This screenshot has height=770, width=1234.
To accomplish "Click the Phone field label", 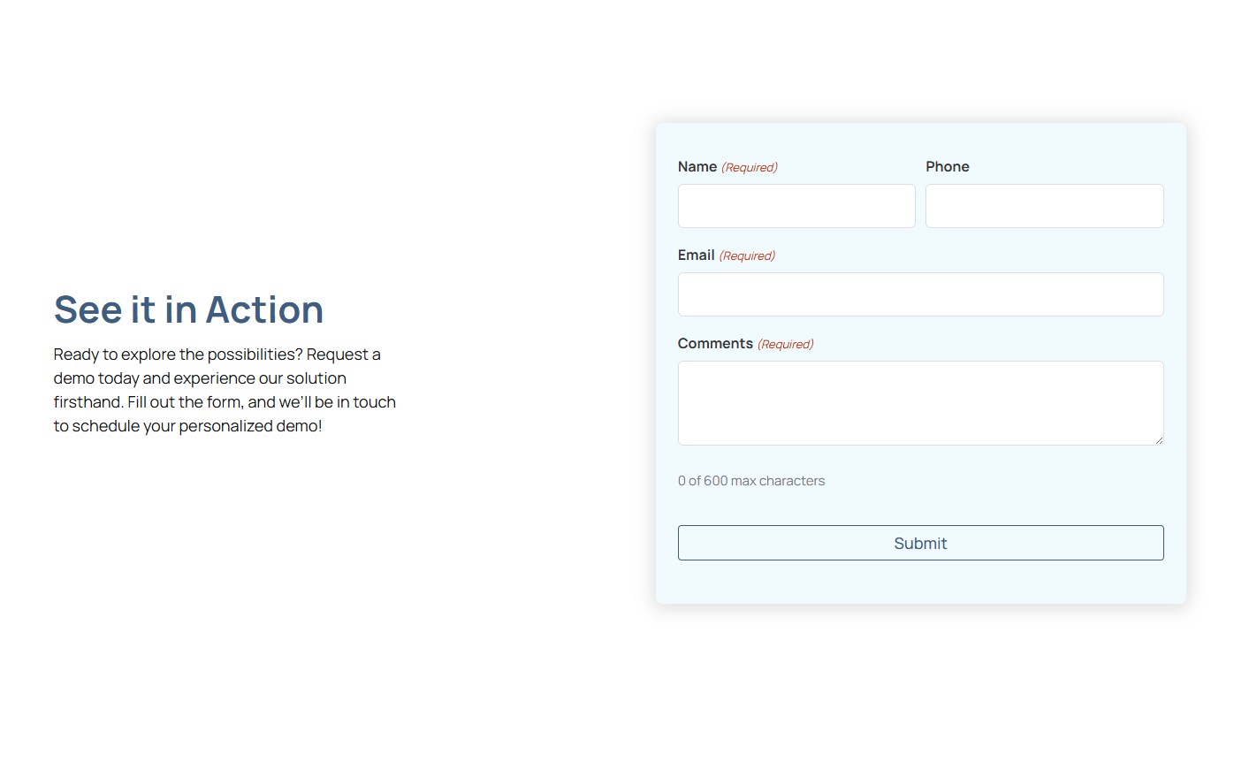I will tap(948, 167).
